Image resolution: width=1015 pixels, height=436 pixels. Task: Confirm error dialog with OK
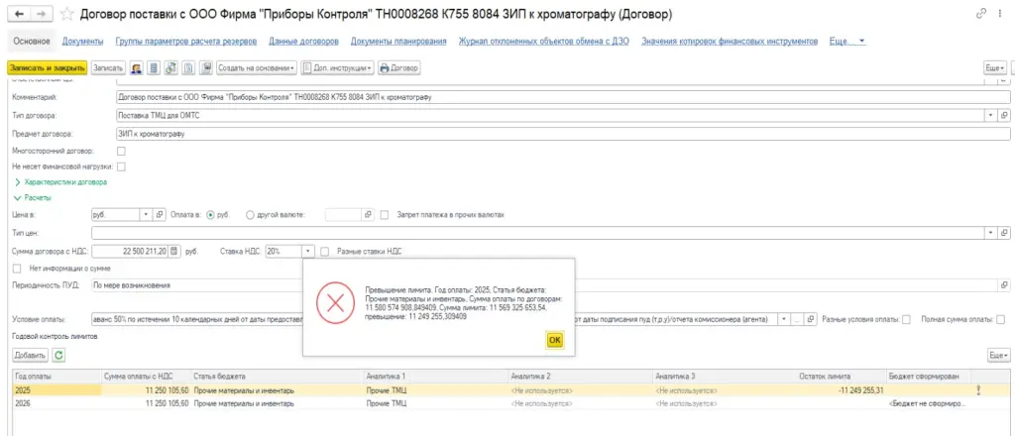555,340
